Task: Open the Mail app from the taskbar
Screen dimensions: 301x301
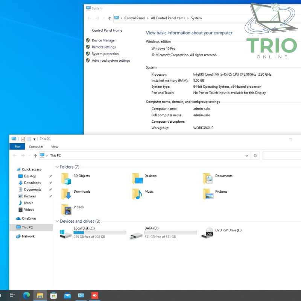Action: click(67, 295)
